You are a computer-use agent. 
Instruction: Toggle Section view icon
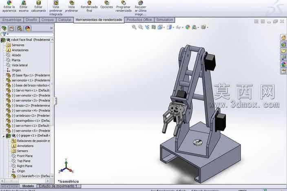154,27
